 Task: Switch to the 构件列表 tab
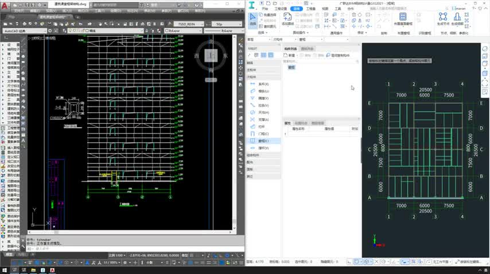tap(291, 49)
